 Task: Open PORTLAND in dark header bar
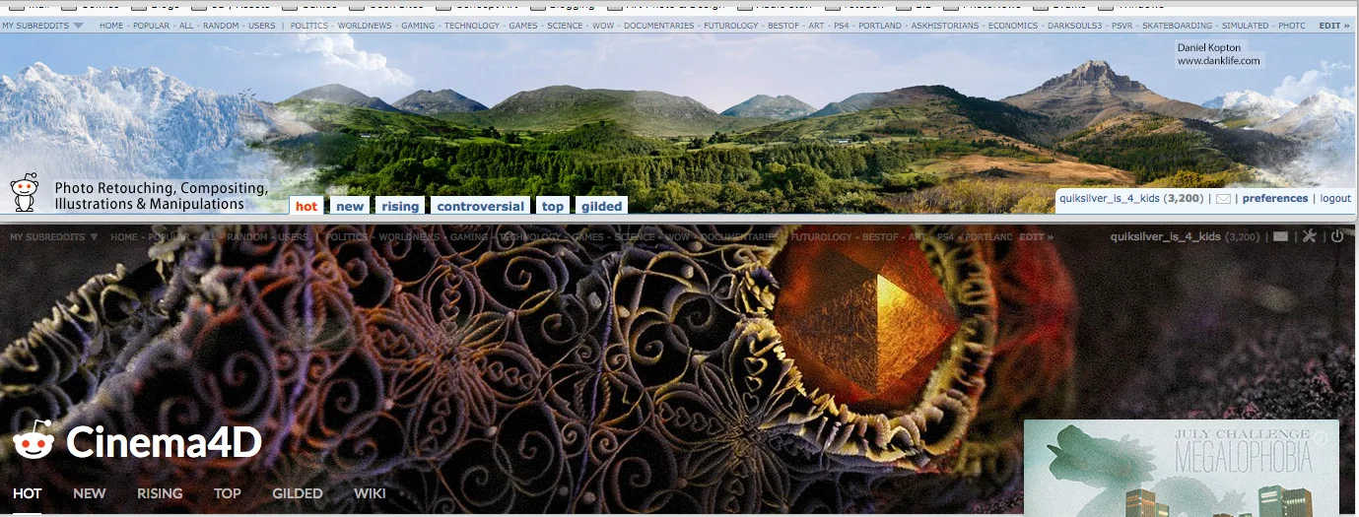[x=988, y=237]
